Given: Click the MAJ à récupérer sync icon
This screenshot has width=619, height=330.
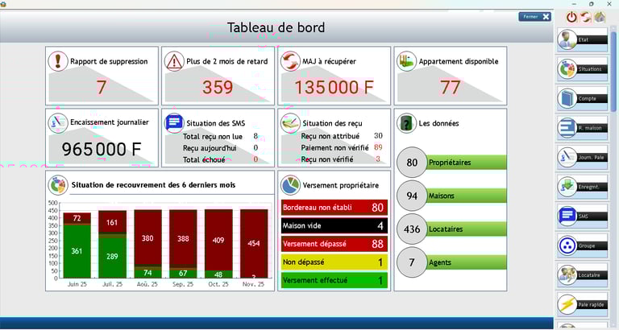Looking at the screenshot, I should (x=290, y=61).
